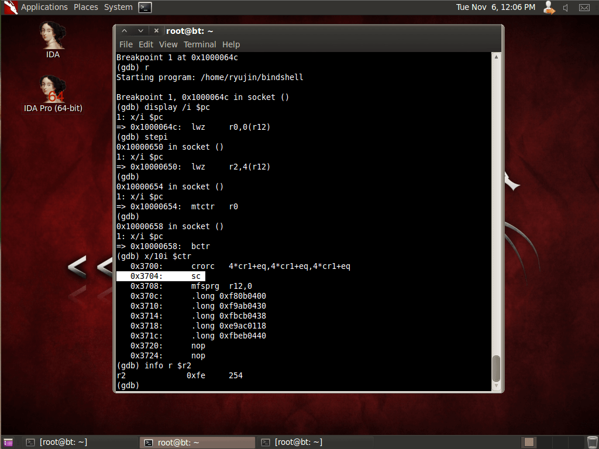Click the show desktop icon at bottom-left
The height and width of the screenshot is (449, 599).
8,442
